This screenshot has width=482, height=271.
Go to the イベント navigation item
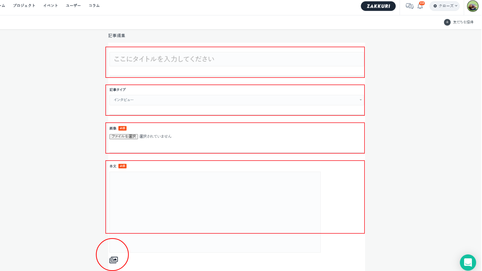[50, 6]
